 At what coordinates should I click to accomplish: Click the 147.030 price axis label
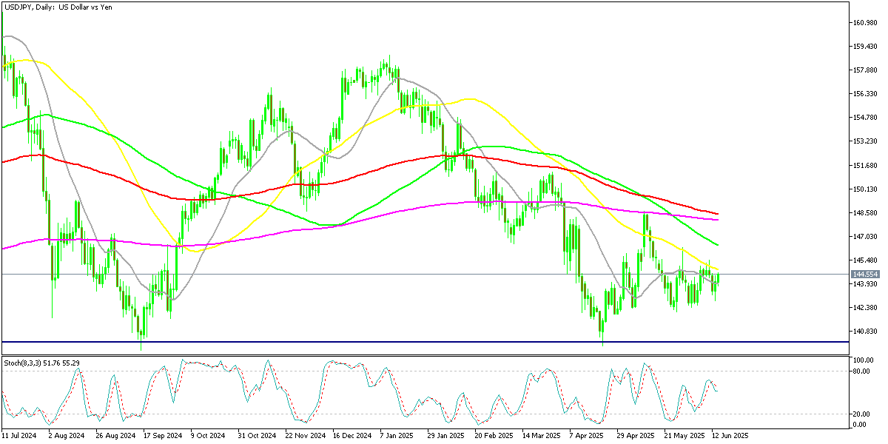click(x=864, y=237)
